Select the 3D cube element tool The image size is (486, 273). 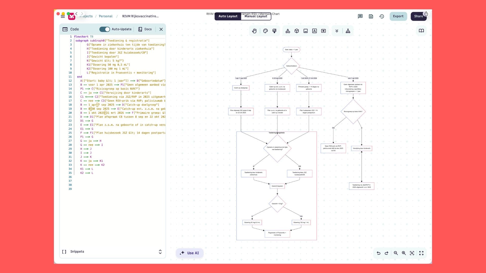(296, 31)
